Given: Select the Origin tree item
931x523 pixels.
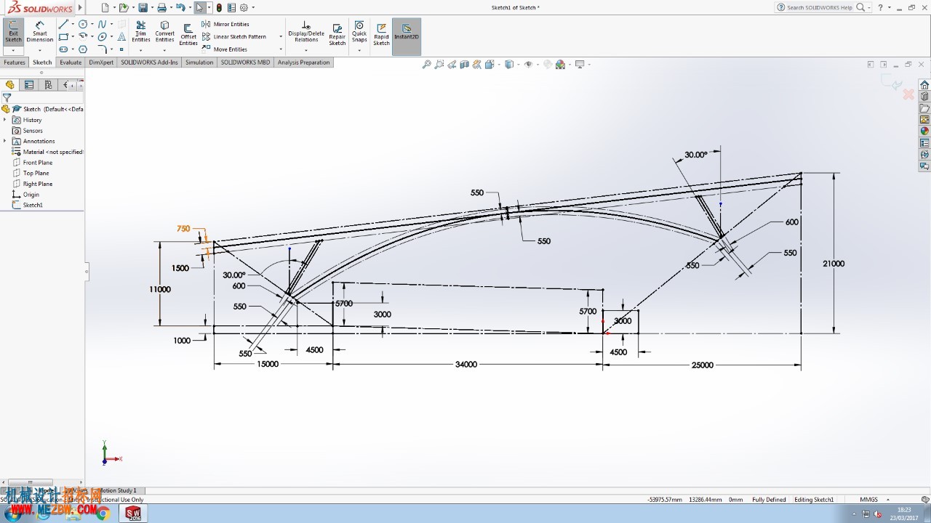Looking at the screenshot, I should tap(25, 195).
